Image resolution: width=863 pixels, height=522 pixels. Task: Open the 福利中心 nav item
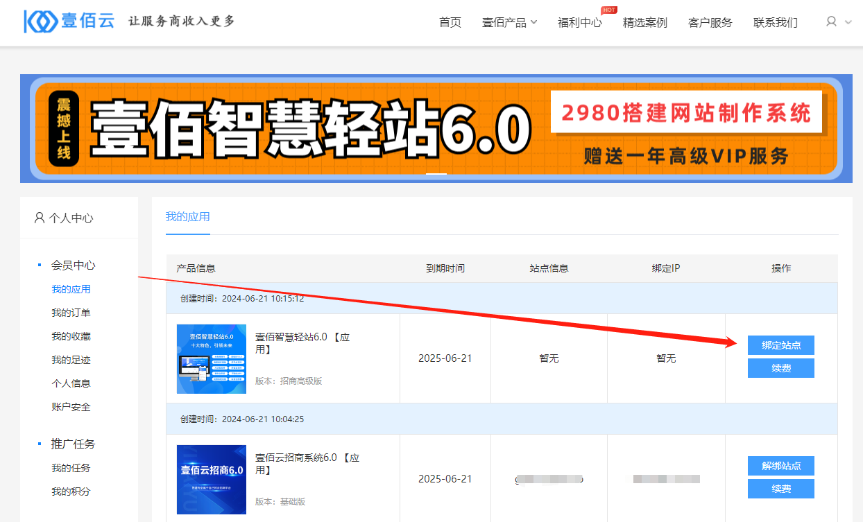tap(580, 22)
